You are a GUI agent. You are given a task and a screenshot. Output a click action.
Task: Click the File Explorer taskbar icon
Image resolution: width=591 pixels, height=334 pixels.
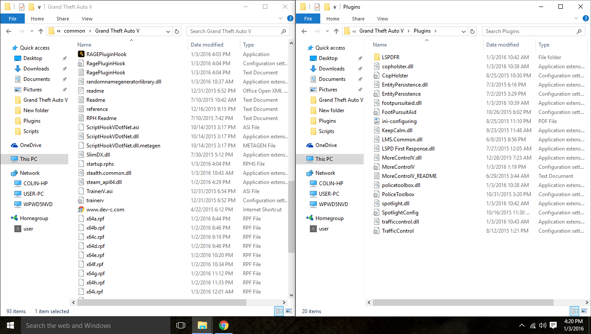(202, 325)
